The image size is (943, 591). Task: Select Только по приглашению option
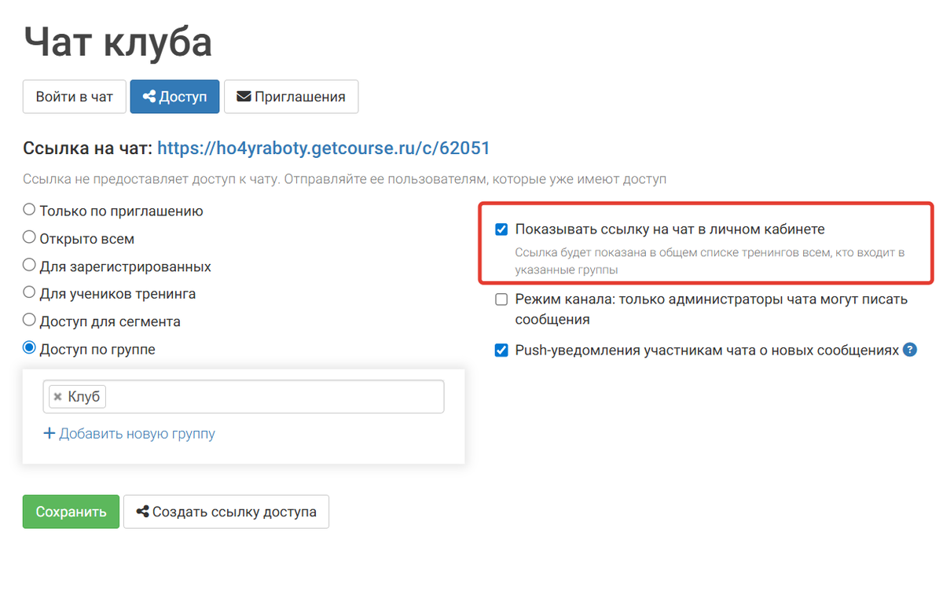coord(29,209)
